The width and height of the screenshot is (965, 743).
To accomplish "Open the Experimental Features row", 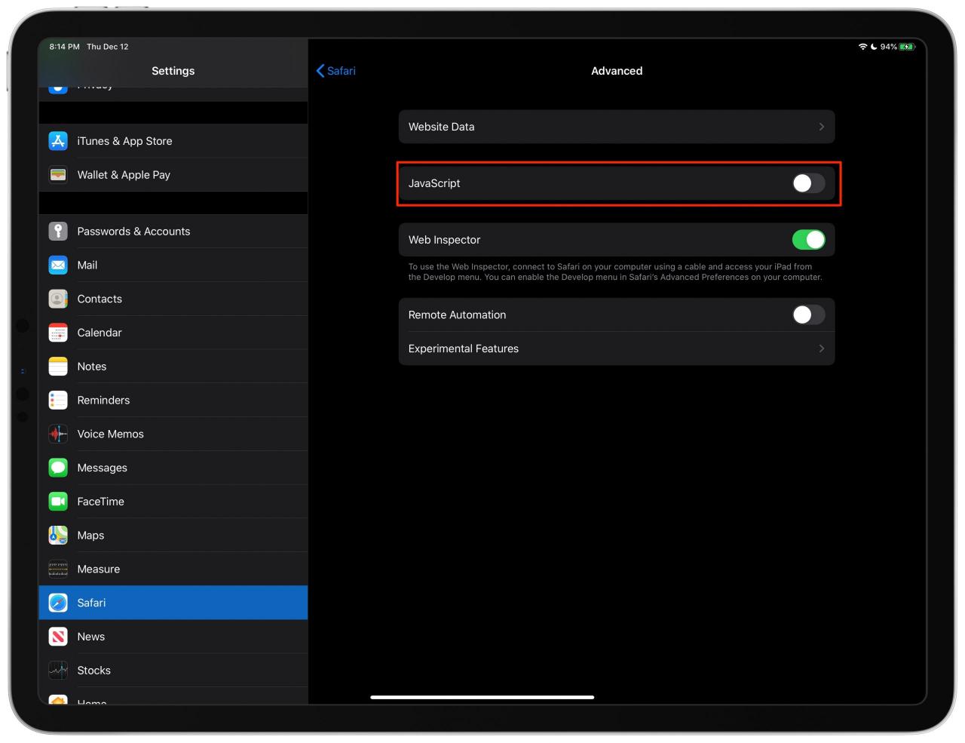I will [x=617, y=348].
